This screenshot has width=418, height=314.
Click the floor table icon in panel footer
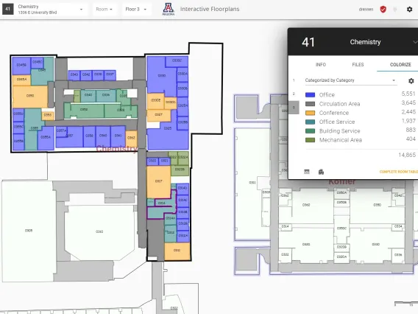[307, 172]
